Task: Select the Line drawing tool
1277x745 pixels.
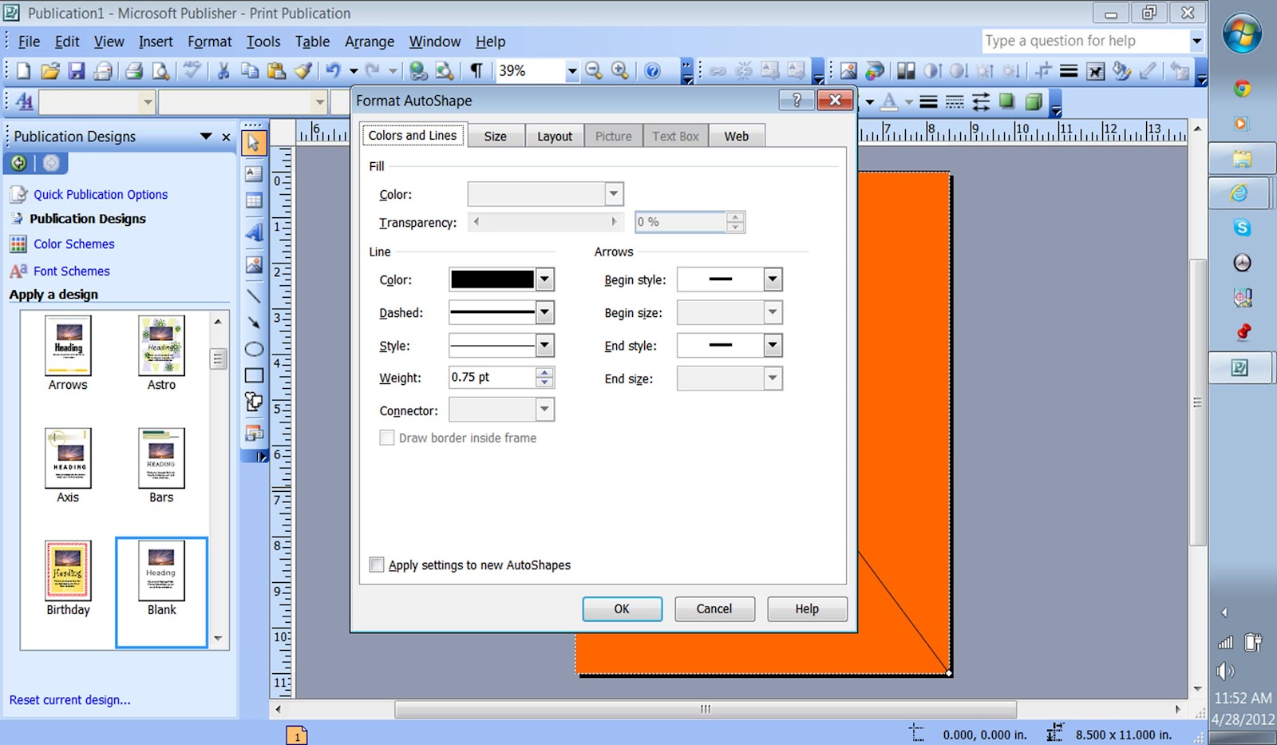Action: click(254, 295)
